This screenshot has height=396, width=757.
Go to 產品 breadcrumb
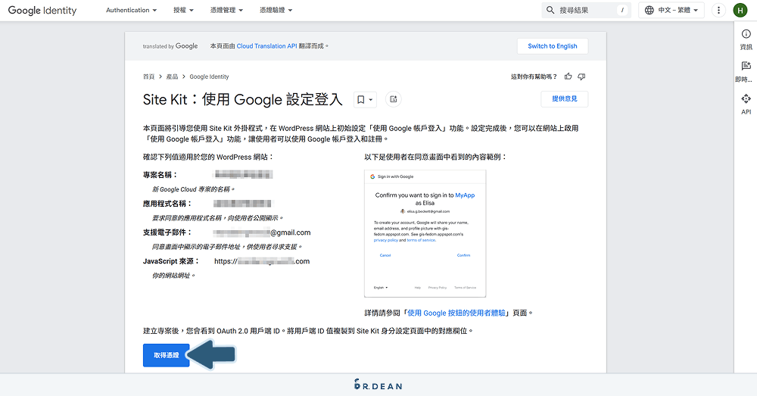[172, 76]
